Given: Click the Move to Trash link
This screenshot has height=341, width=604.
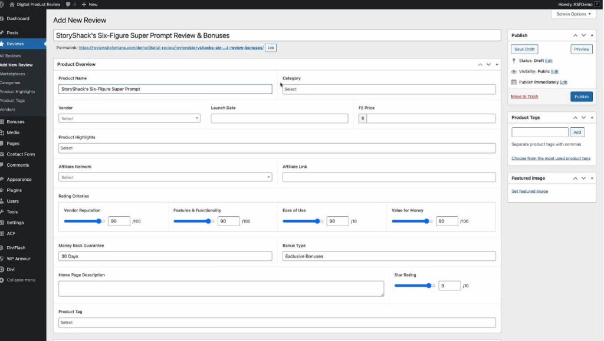Looking at the screenshot, I should 524,97.
